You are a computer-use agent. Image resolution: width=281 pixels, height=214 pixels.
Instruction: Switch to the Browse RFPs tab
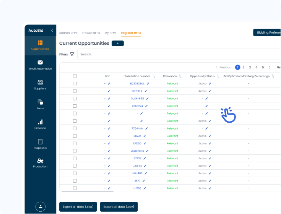click(91, 33)
